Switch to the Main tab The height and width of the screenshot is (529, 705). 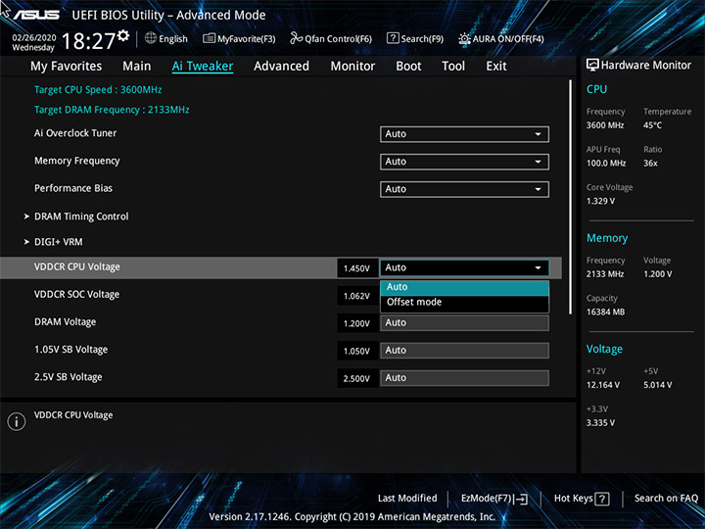tap(137, 67)
